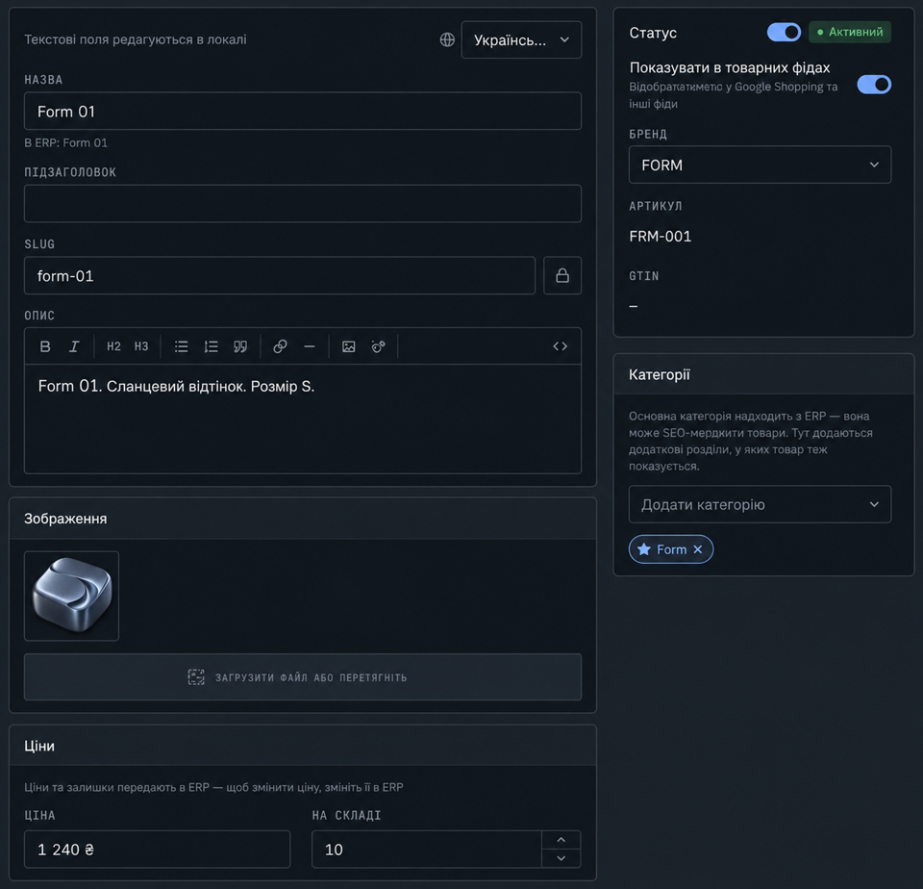Insert an image into the description
Viewport: 923px width, 889px height.
click(348, 346)
